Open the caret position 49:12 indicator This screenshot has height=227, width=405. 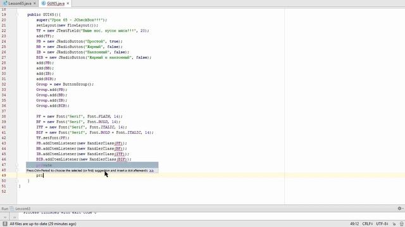point(354,224)
